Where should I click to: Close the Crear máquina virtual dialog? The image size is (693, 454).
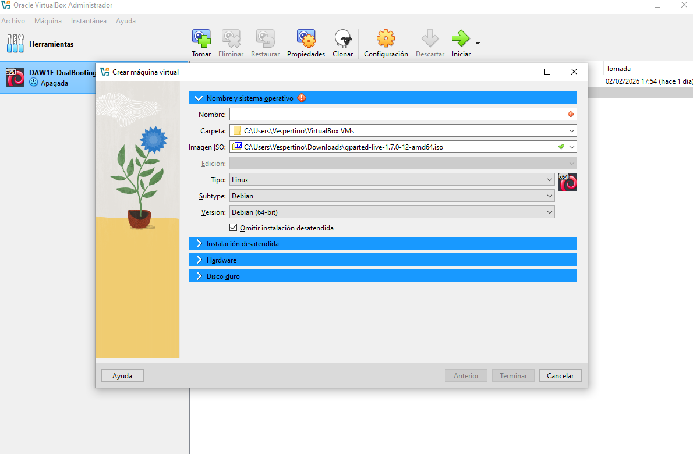click(x=574, y=72)
